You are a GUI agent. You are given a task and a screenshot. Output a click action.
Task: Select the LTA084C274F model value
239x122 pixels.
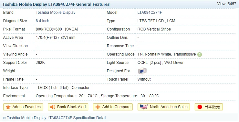pos(150,13)
